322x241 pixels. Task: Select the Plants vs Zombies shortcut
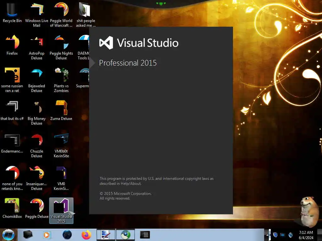coord(61,80)
